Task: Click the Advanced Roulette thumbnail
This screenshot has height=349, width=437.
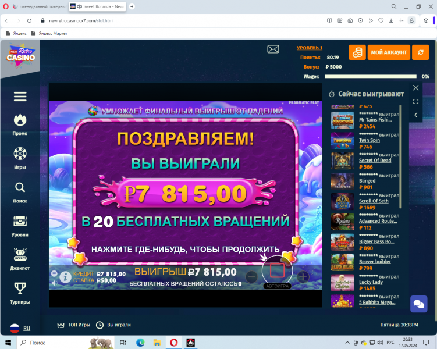Action: pyautogui.click(x=342, y=222)
